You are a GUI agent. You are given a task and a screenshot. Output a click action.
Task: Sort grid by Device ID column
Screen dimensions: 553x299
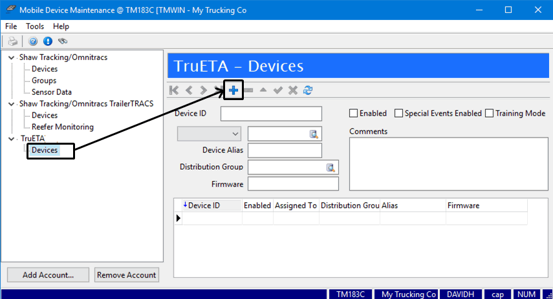212,205
